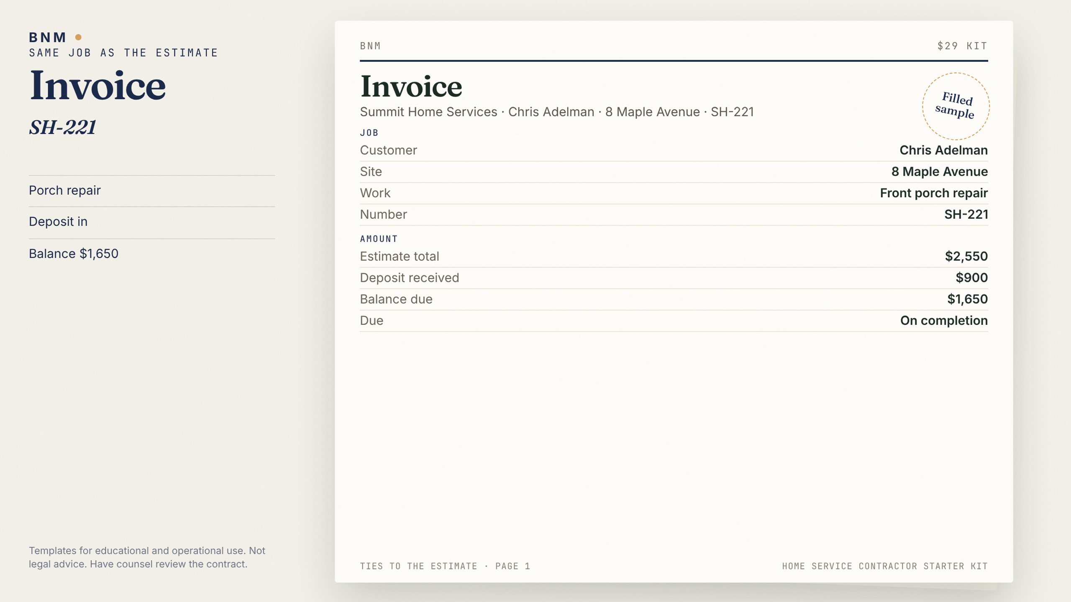
Task: Click the 'Customer' row label
Action: (x=388, y=150)
